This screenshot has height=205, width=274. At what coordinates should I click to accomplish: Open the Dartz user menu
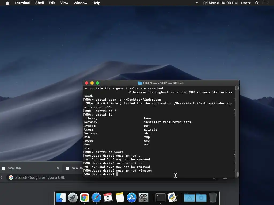(x=246, y=3)
